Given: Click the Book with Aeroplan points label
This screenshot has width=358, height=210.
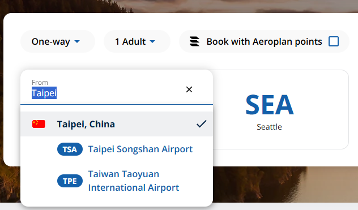Looking at the screenshot, I should [264, 41].
